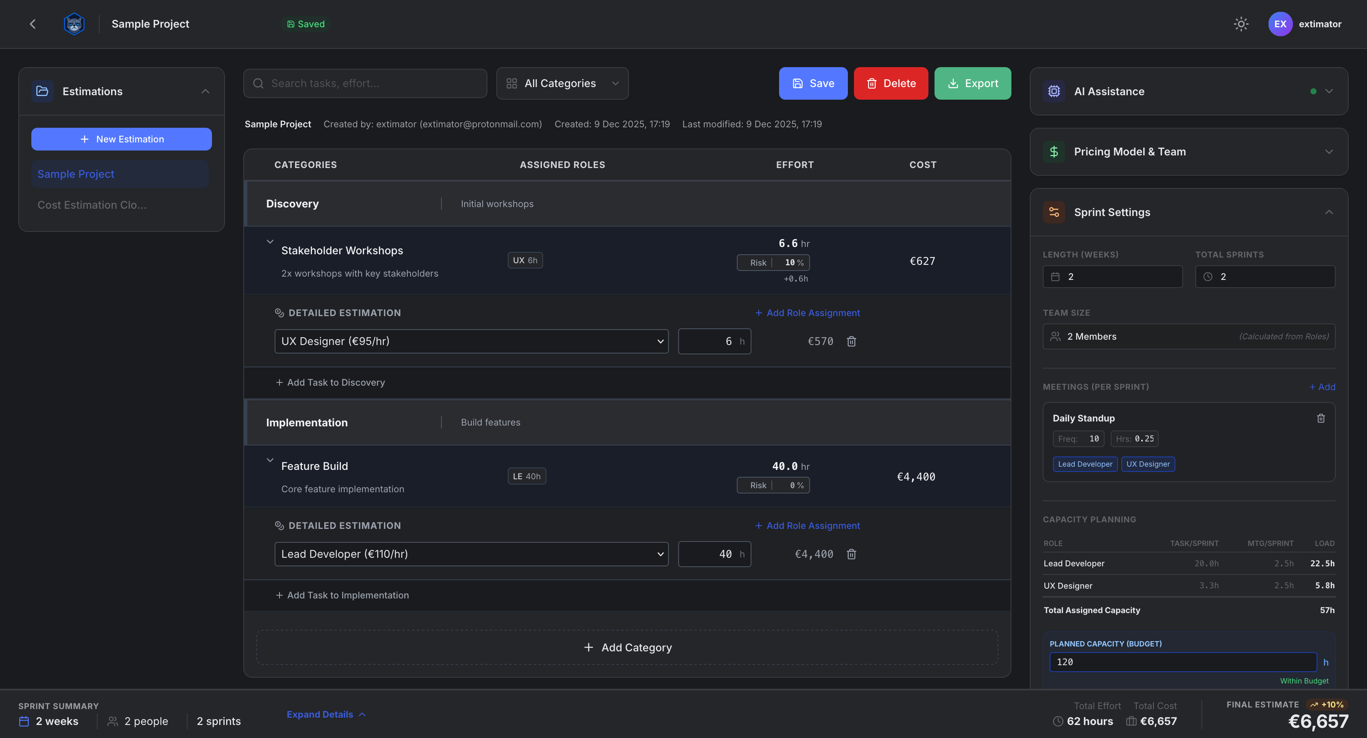Open the EX user avatar
1367x738 pixels.
[1280, 24]
